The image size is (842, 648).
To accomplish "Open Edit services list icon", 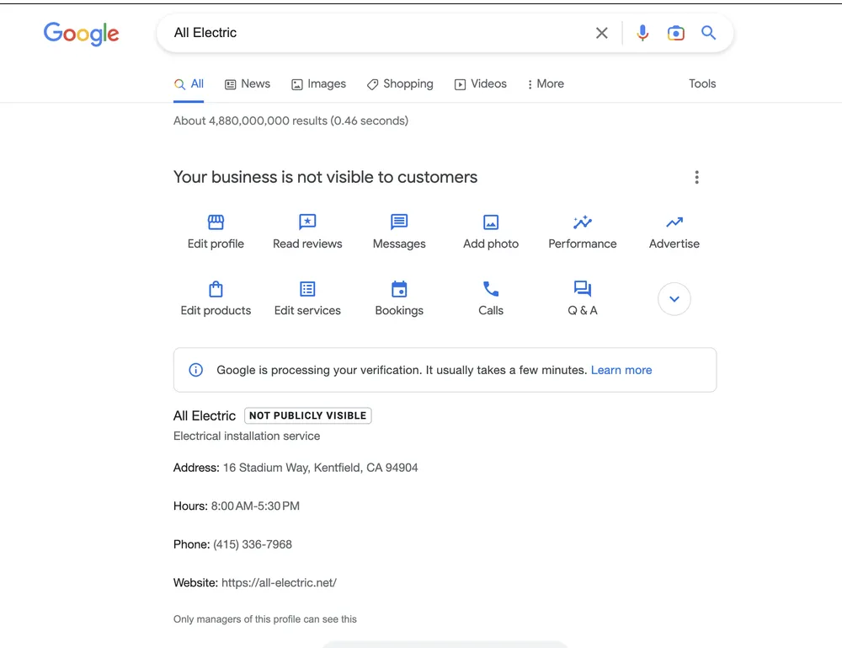I will [307, 289].
